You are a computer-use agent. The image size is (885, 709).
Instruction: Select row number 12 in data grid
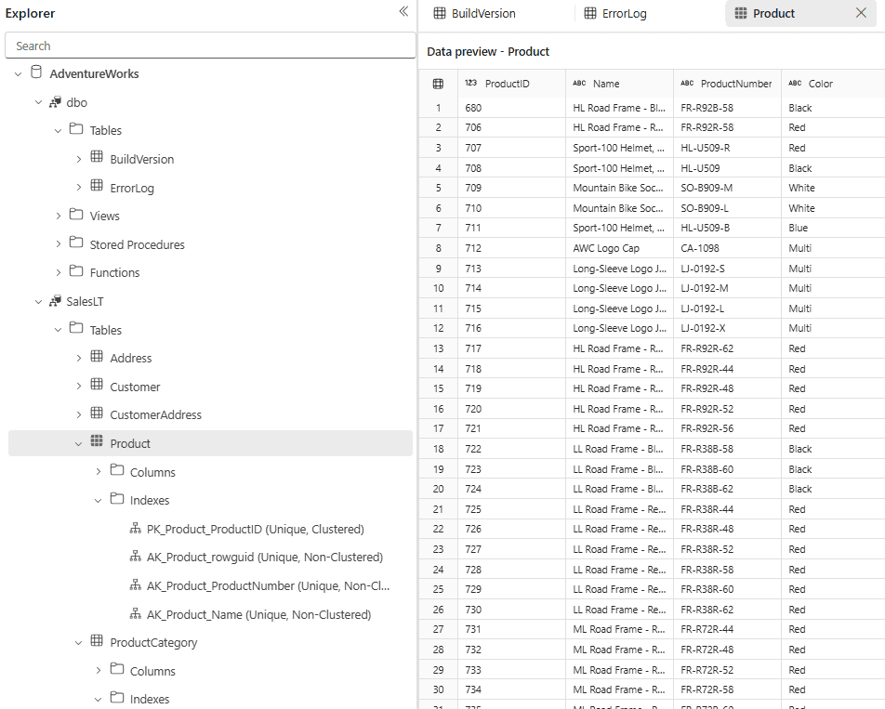tap(438, 328)
